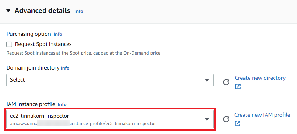The width and height of the screenshot is (297, 134).
Task: Follow the Create new directory link
Action: coord(260,78)
